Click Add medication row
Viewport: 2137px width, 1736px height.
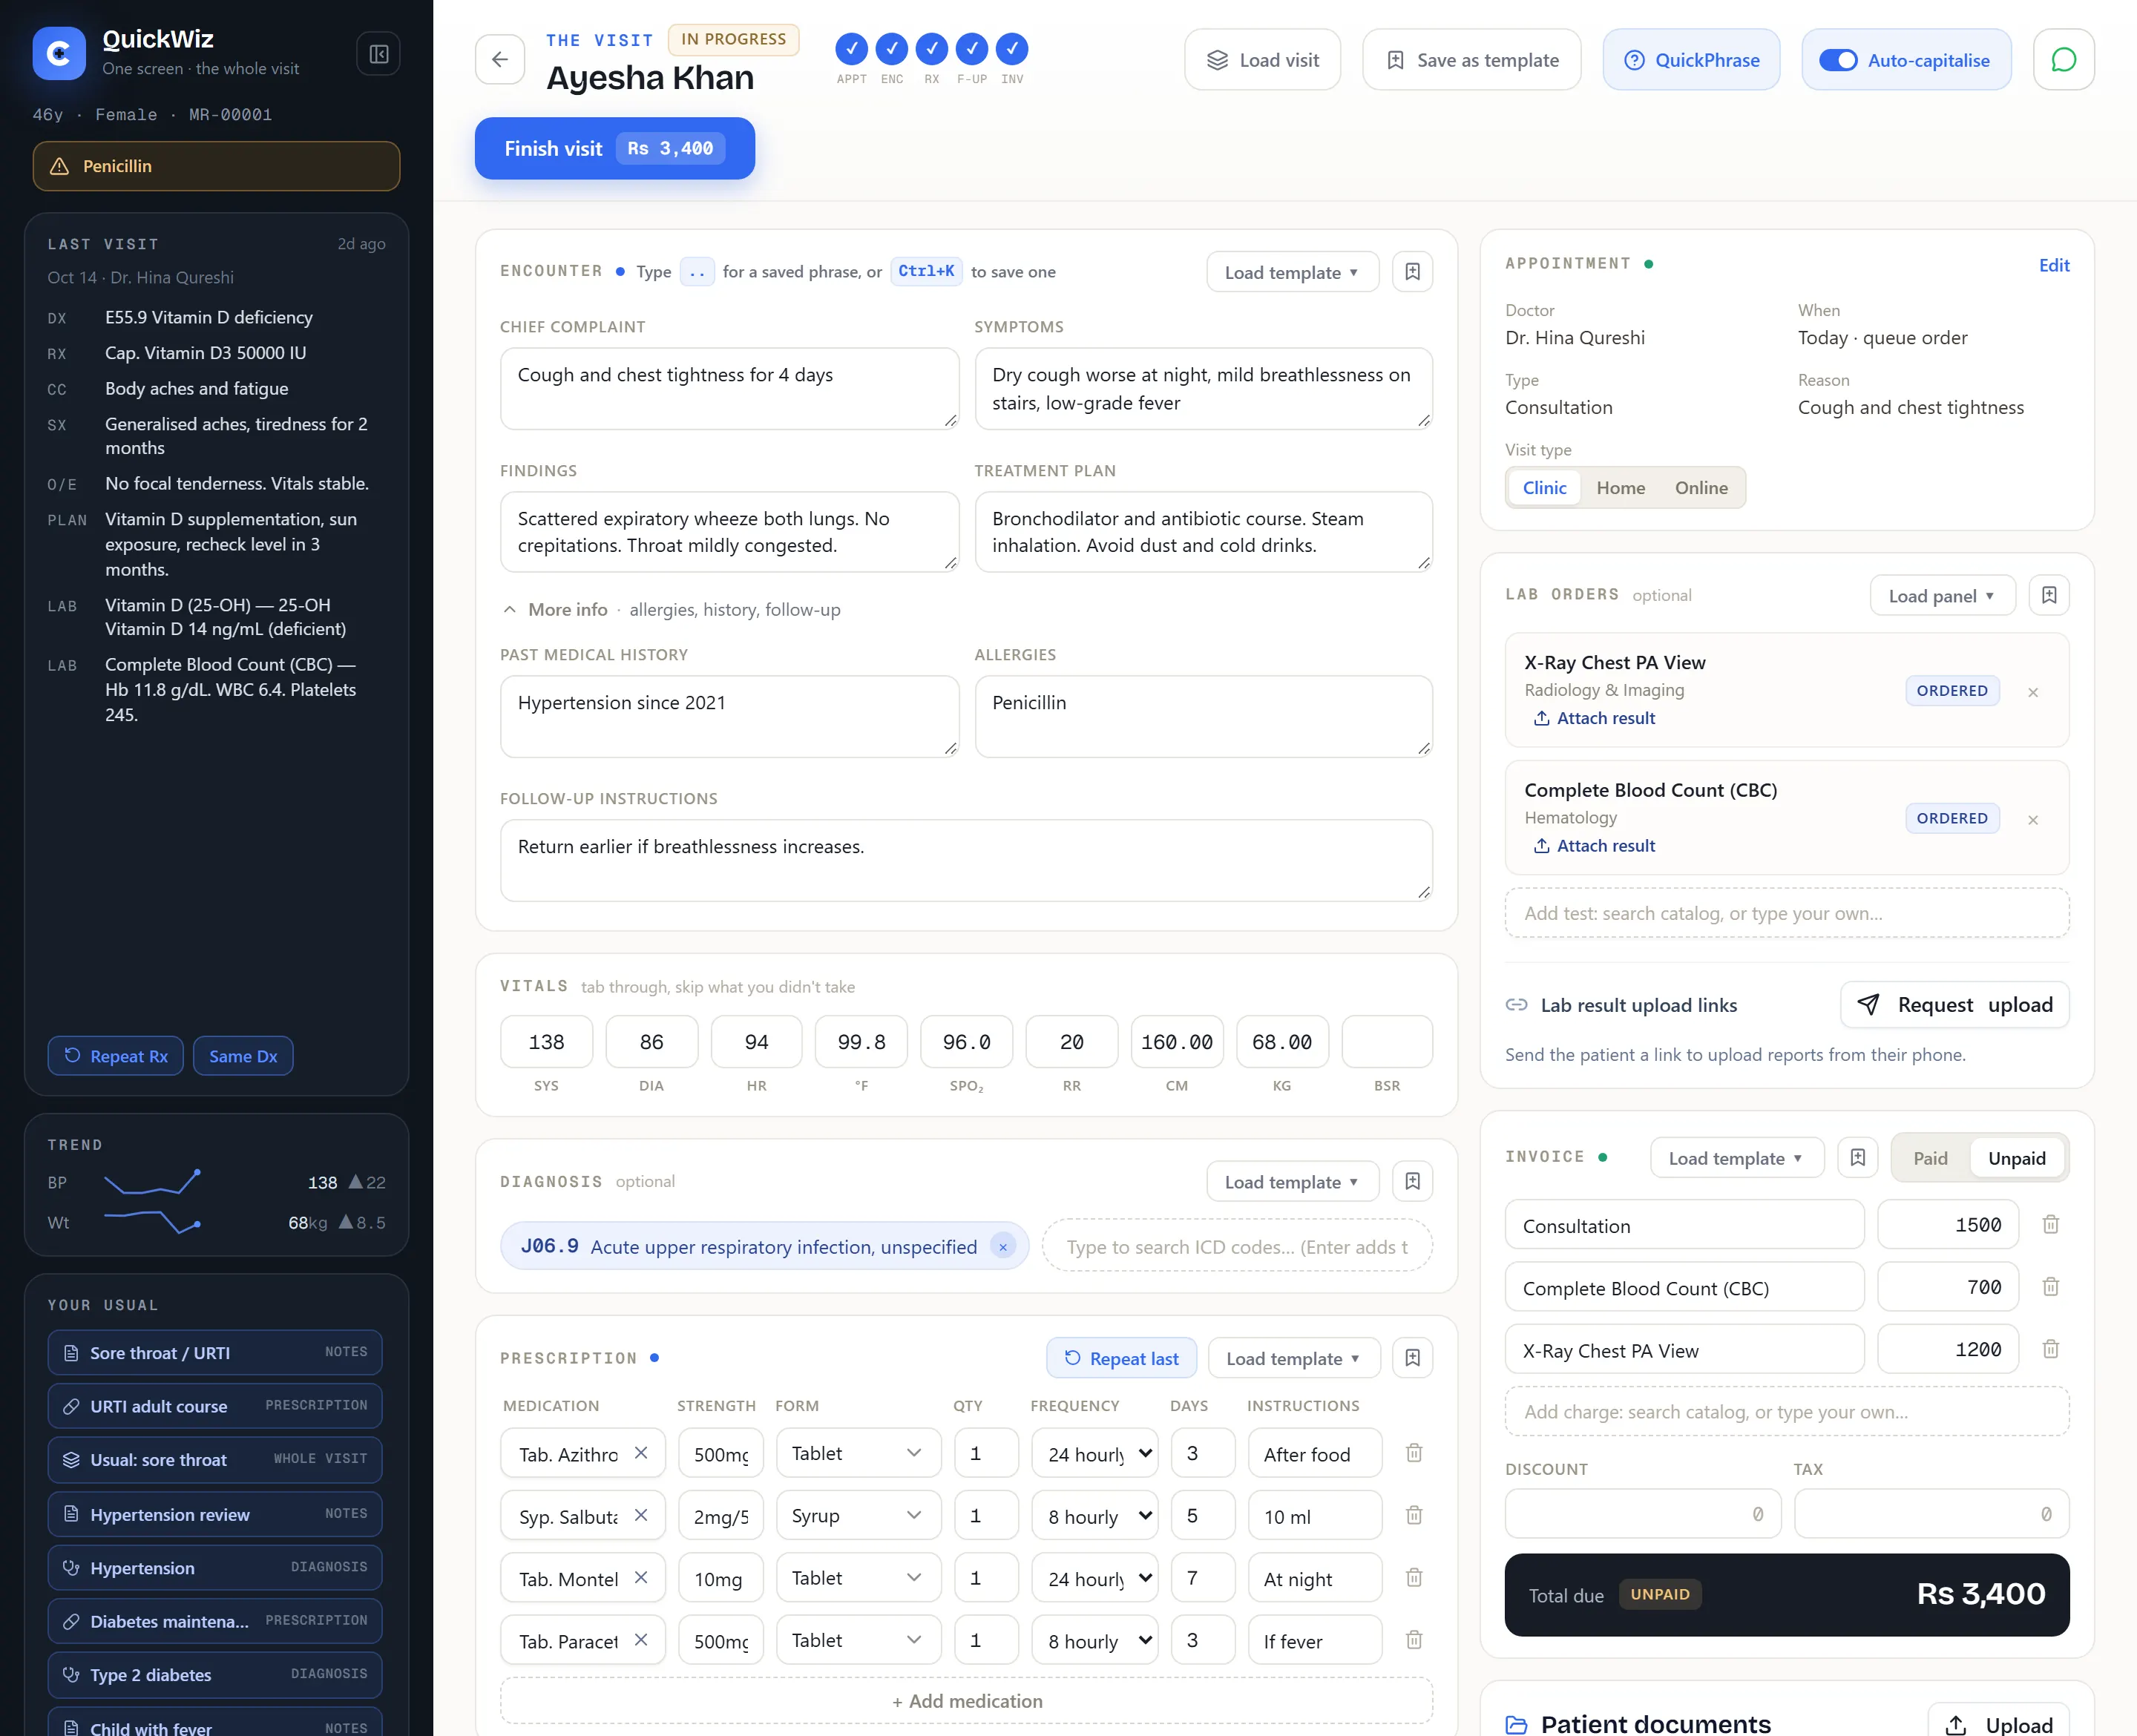coord(966,1701)
